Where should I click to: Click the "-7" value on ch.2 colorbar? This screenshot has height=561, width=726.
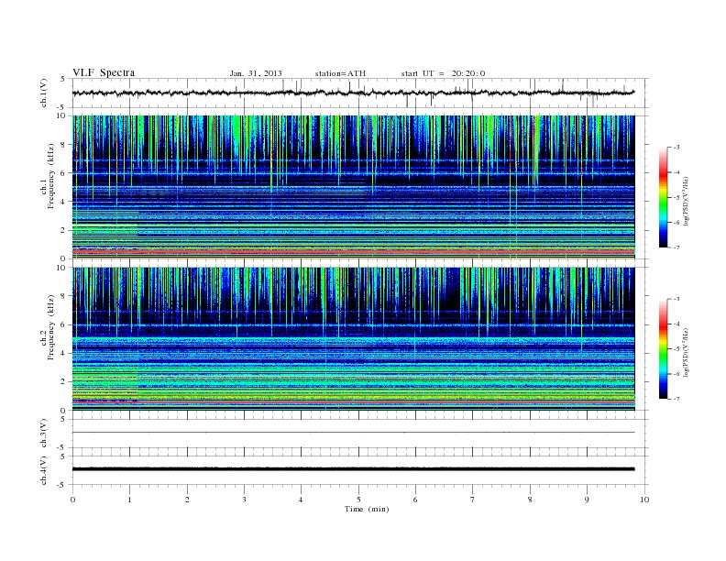676,399
